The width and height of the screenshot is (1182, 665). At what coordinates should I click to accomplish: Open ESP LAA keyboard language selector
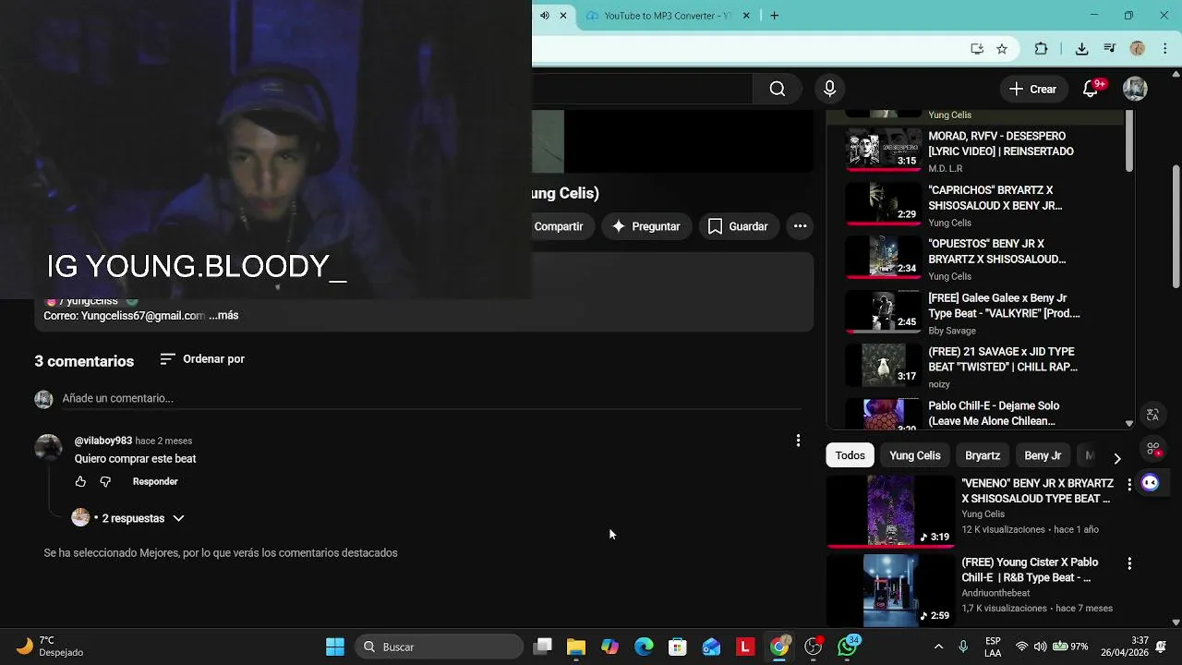(993, 647)
